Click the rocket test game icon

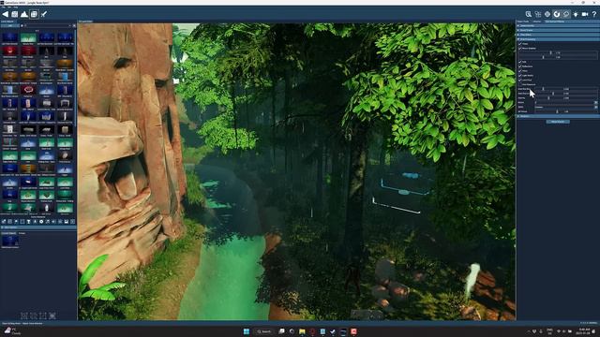tap(44, 14)
